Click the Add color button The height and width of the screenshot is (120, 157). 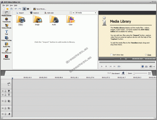(49, 13)
